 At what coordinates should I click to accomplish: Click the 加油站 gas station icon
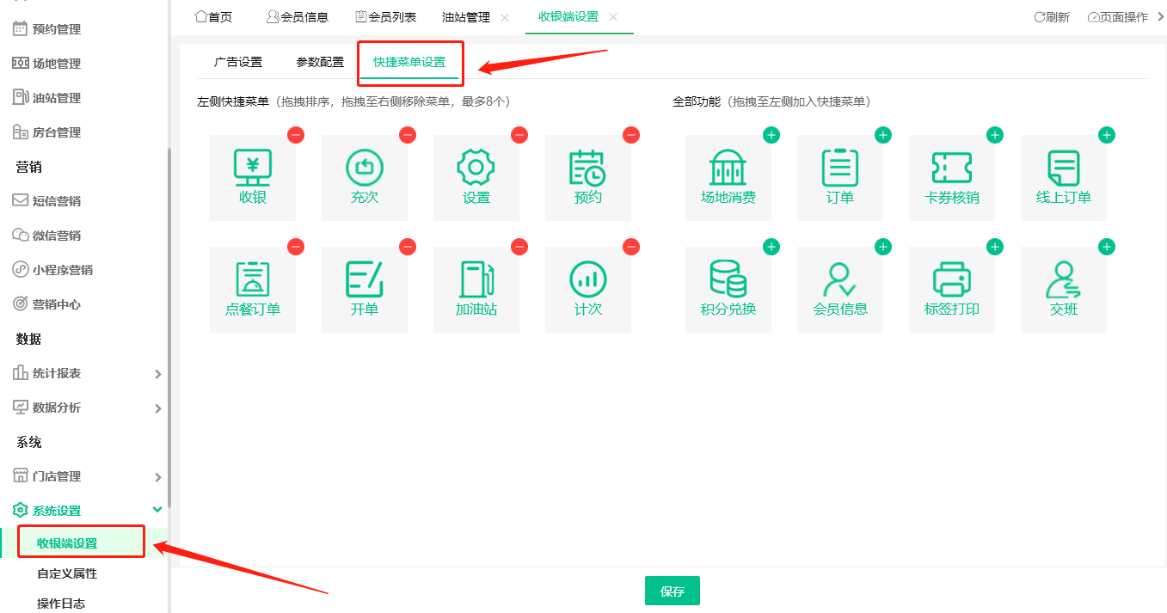coord(476,289)
